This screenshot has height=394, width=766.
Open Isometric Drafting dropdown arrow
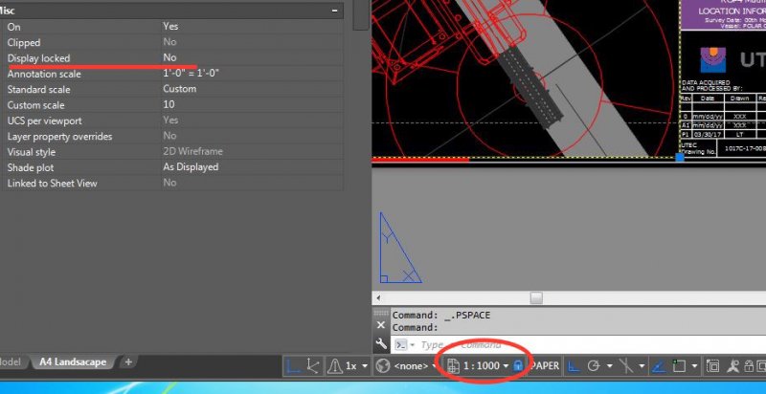641,366
